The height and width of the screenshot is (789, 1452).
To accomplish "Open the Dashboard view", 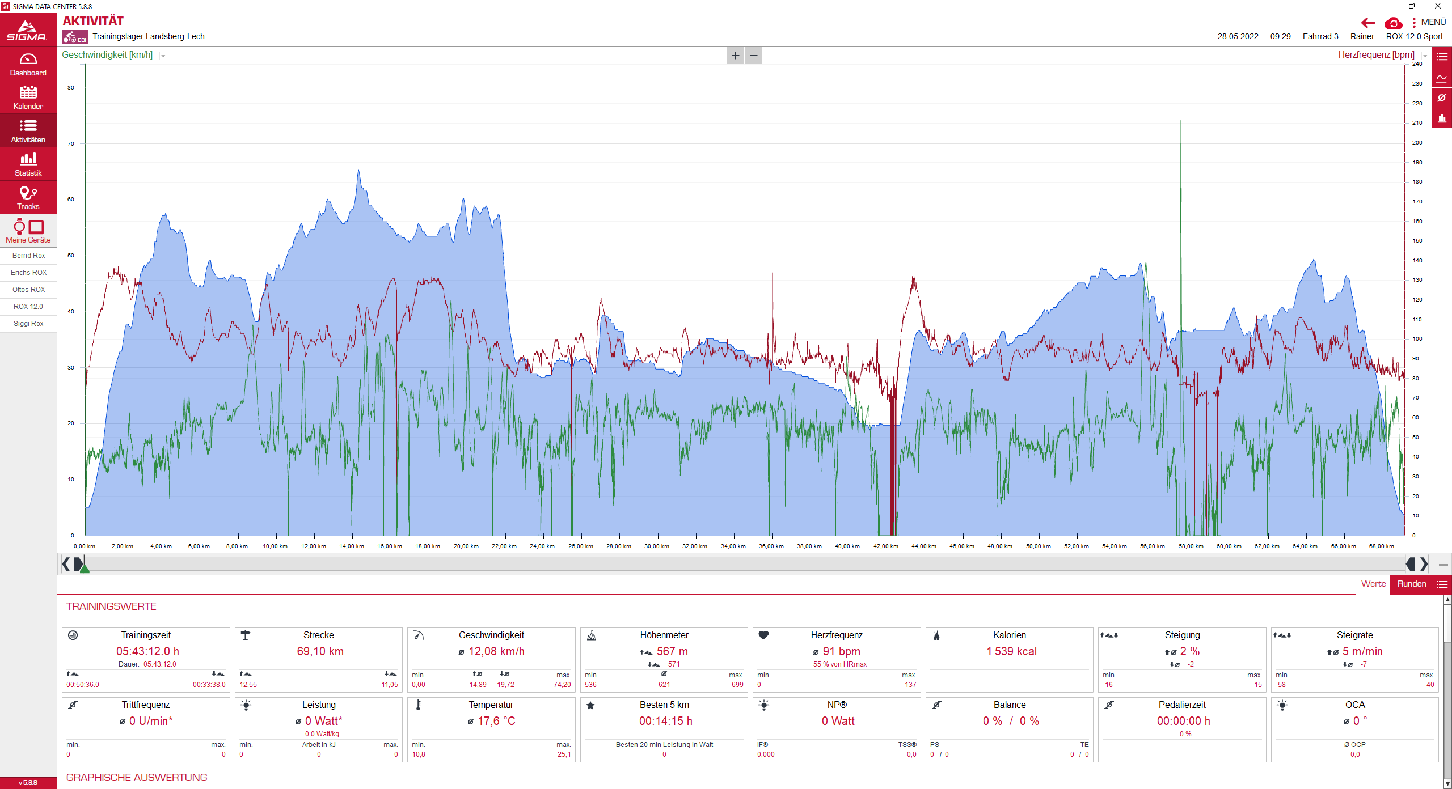I will pyautogui.click(x=28, y=64).
